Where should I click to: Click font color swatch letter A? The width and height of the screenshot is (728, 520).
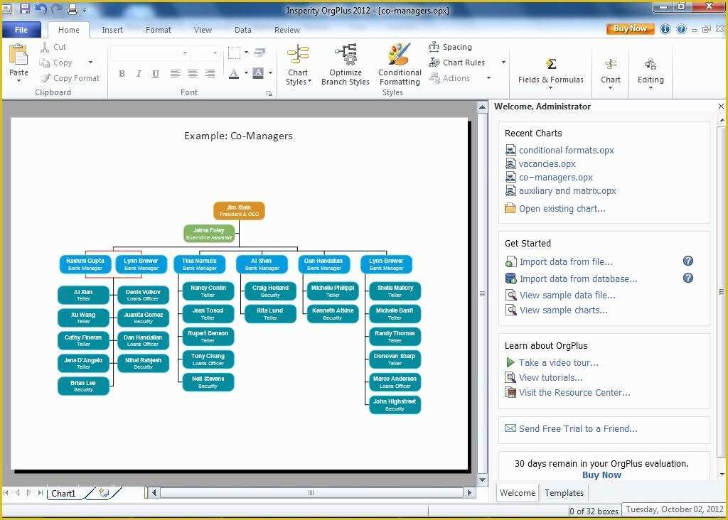click(x=234, y=73)
